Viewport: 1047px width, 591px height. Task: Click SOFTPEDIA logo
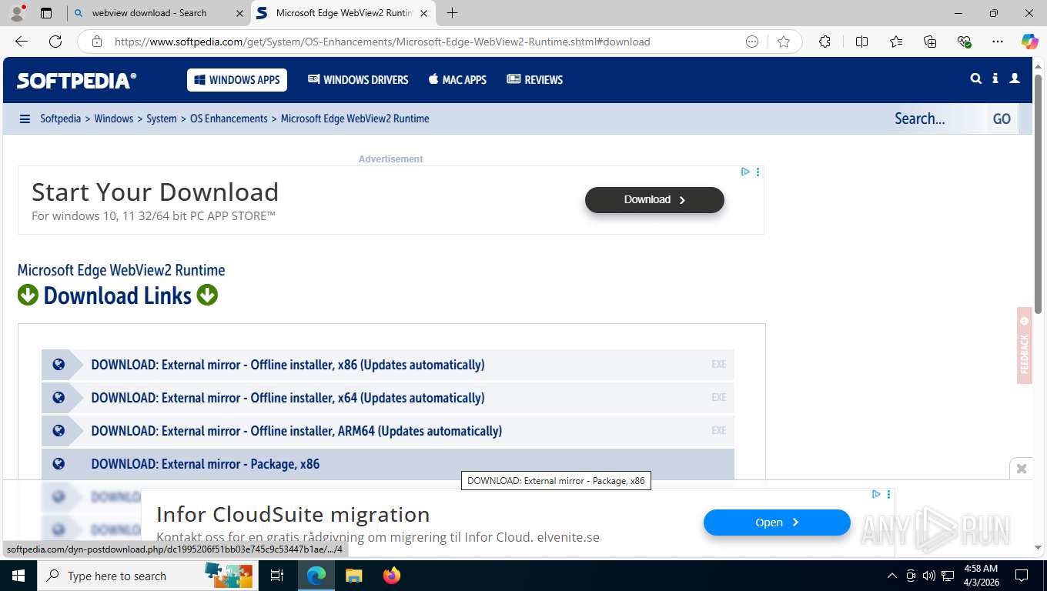click(77, 80)
